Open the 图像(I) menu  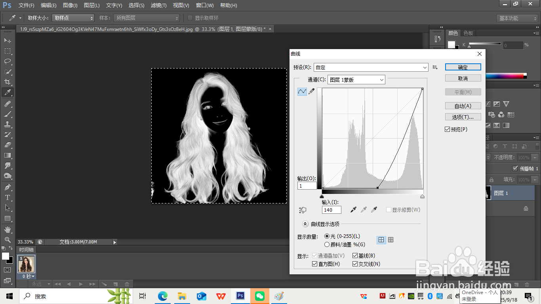[70, 6]
